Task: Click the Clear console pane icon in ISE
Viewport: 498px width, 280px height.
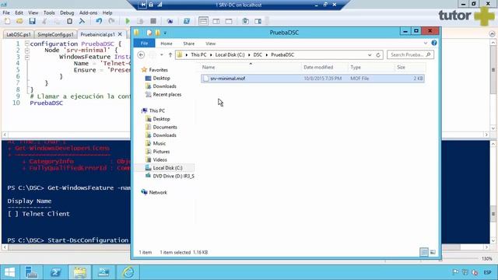Action: pyautogui.click(x=82, y=21)
